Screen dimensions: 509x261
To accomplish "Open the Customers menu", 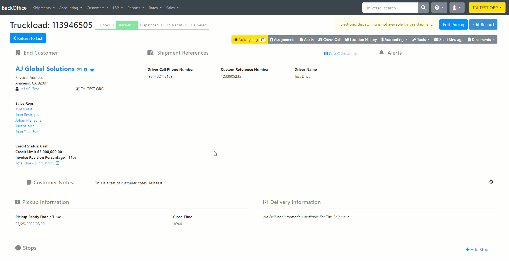I will point(97,8).
